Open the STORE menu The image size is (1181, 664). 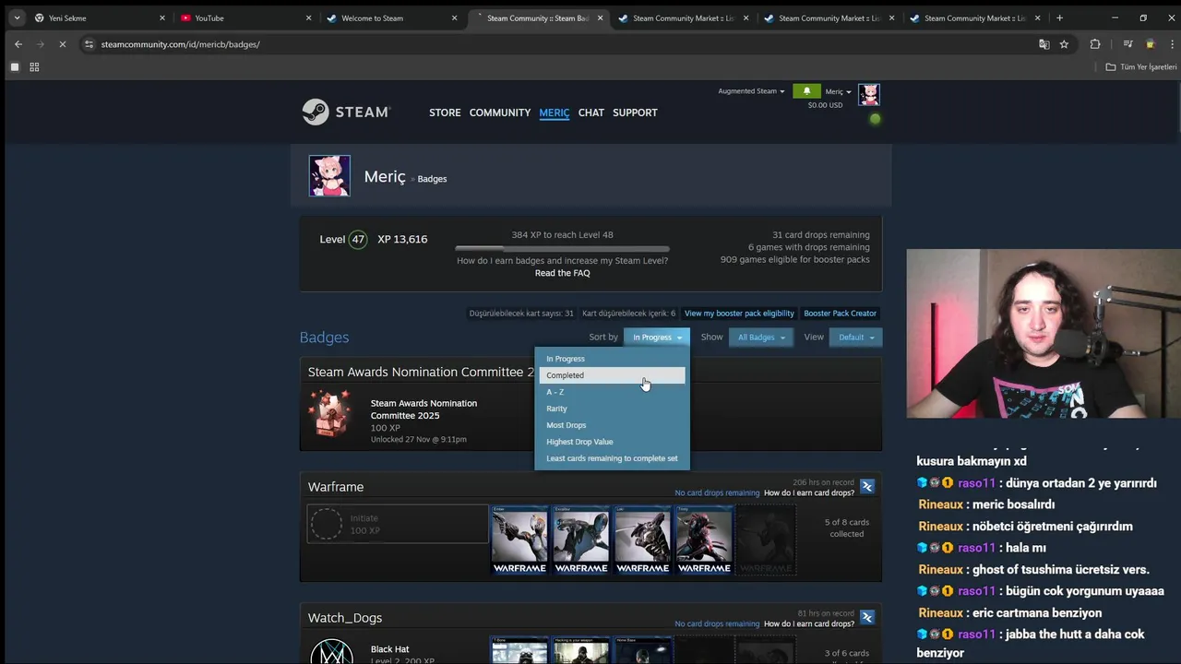(x=445, y=113)
